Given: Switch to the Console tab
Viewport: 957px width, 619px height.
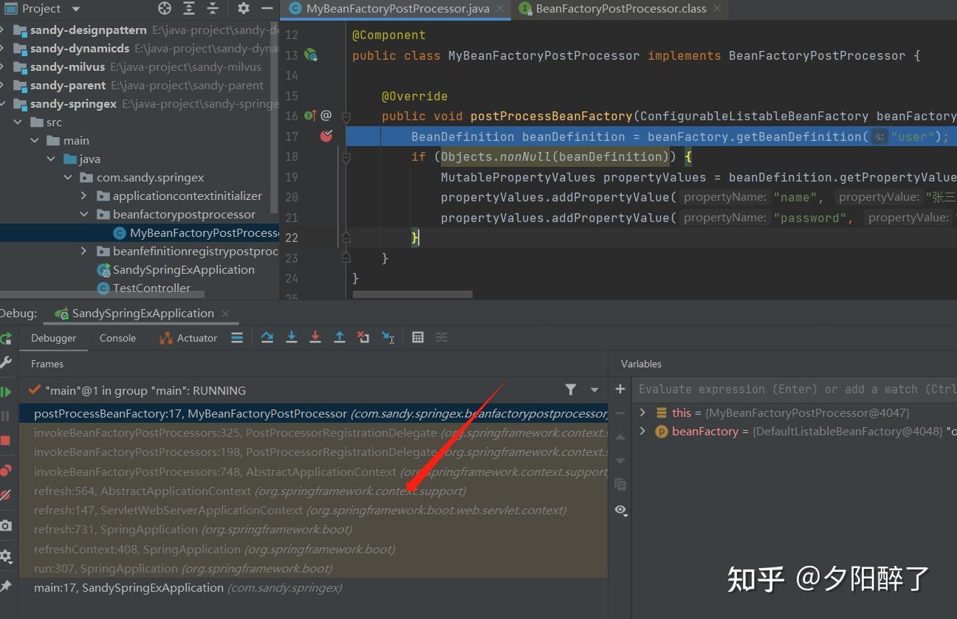Looking at the screenshot, I should (x=117, y=338).
